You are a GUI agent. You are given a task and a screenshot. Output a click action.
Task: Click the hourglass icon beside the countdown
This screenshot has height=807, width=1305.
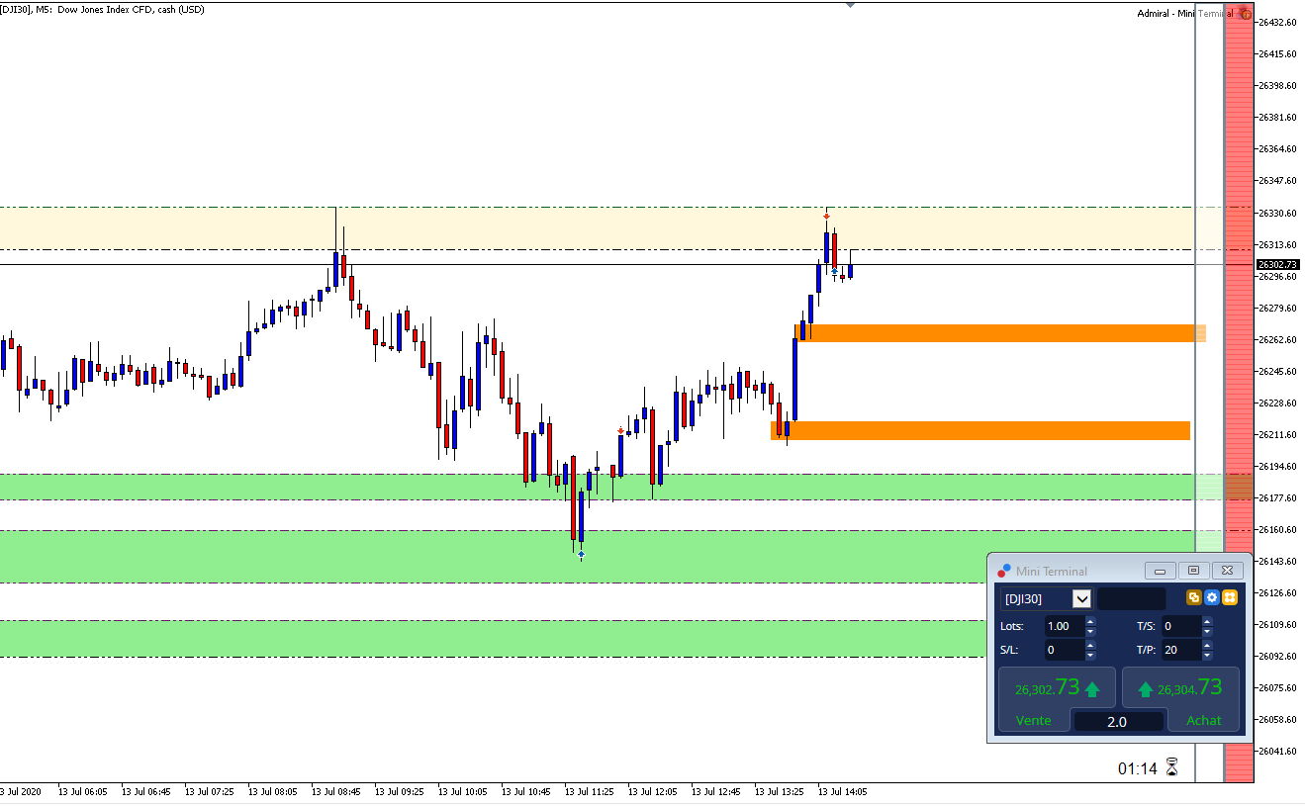click(x=1172, y=767)
